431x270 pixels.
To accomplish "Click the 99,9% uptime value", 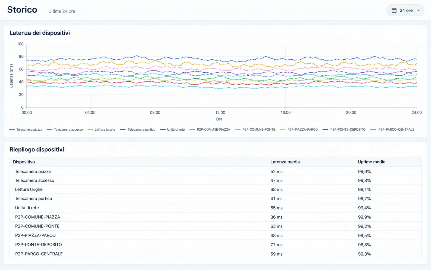I will [364, 217].
